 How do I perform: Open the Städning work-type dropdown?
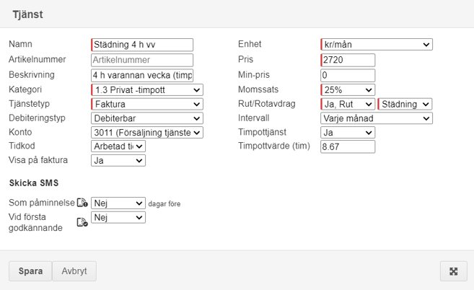pyautogui.click(x=404, y=104)
